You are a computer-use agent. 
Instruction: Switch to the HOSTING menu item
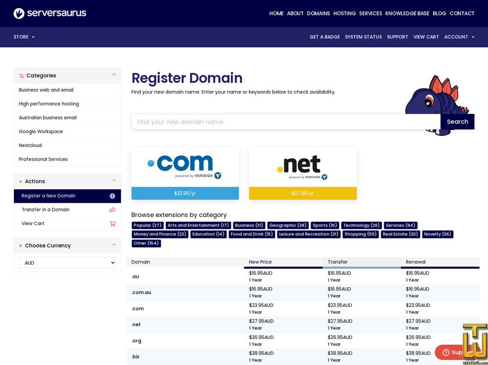click(344, 13)
